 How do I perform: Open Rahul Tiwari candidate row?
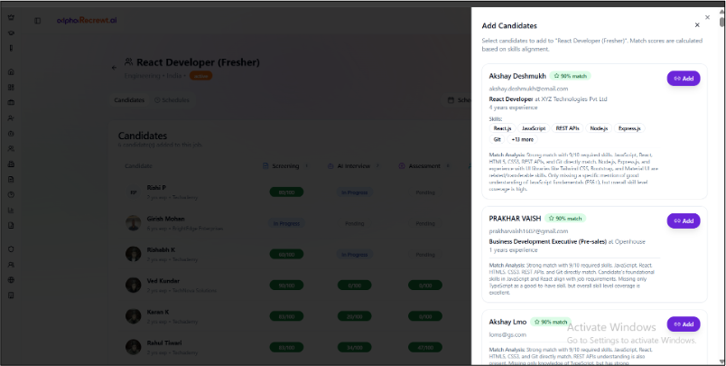(x=296, y=347)
